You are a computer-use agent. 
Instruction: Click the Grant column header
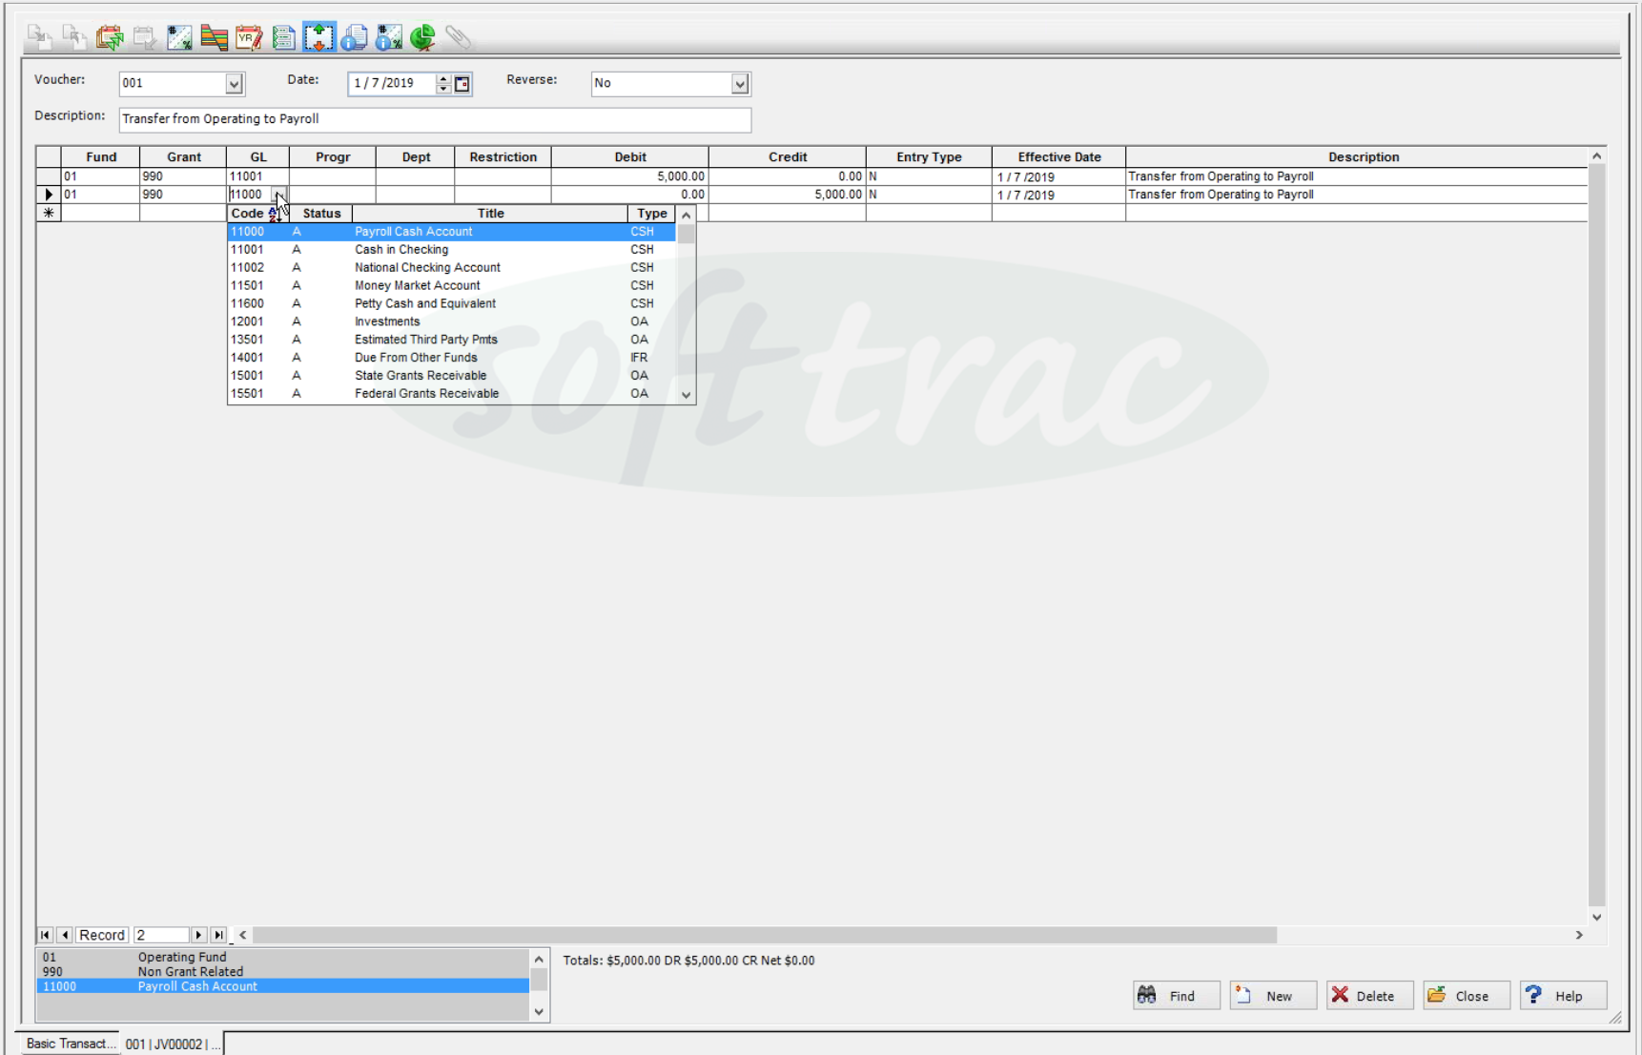(184, 157)
